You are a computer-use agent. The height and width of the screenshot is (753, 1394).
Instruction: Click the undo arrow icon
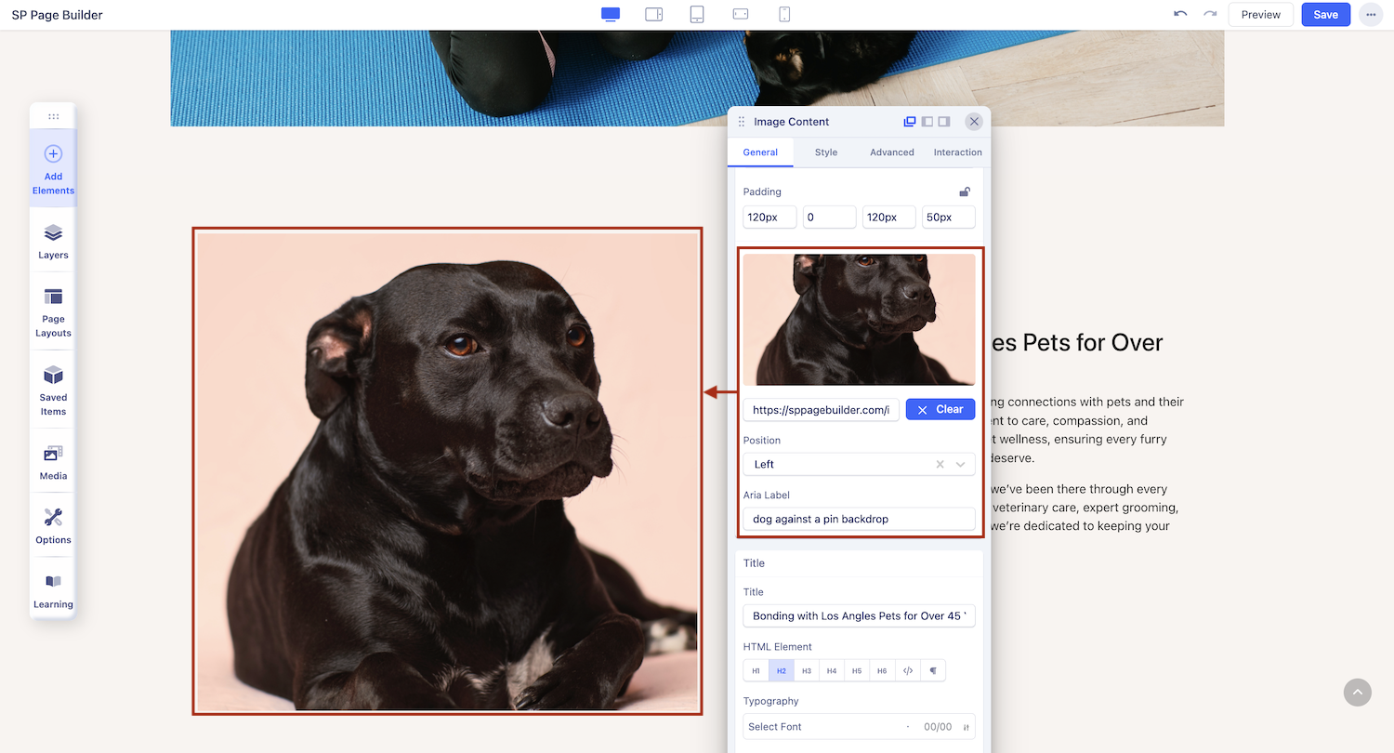pos(1180,14)
